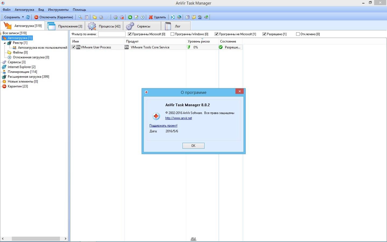Click the copy documents toolbar icon
The width and height of the screenshot is (387, 242).
click(x=188, y=17)
